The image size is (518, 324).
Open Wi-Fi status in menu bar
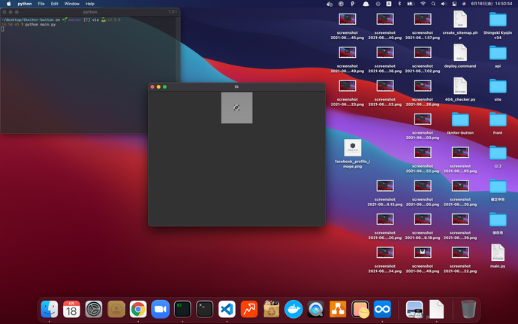point(423,4)
